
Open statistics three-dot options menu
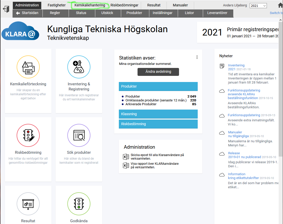coord(197,57)
